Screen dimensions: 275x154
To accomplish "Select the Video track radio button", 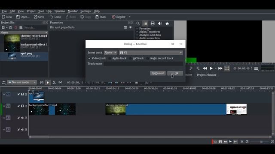I will 89,58.
